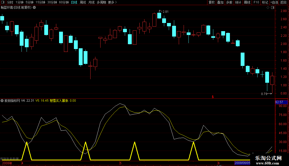Click 返回 to go back

click(283, 2)
